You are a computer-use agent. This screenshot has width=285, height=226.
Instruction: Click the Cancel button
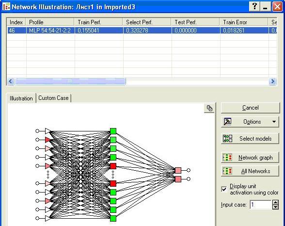(x=250, y=108)
